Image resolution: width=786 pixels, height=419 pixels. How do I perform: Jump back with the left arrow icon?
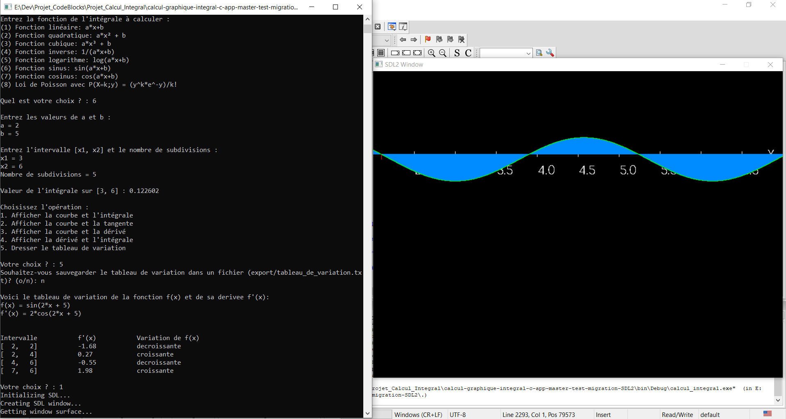click(x=403, y=40)
